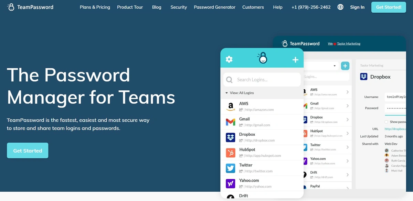Click the Web Dev group under Shared with
The width and height of the screenshot is (413, 201).
tap(391, 144)
